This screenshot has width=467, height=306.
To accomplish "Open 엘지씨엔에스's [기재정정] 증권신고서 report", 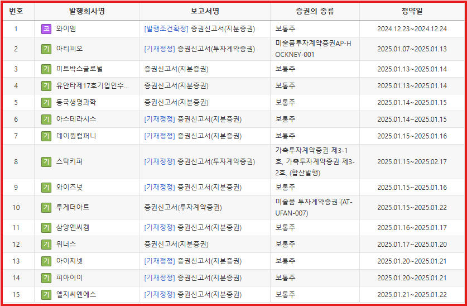I will click(x=193, y=294).
